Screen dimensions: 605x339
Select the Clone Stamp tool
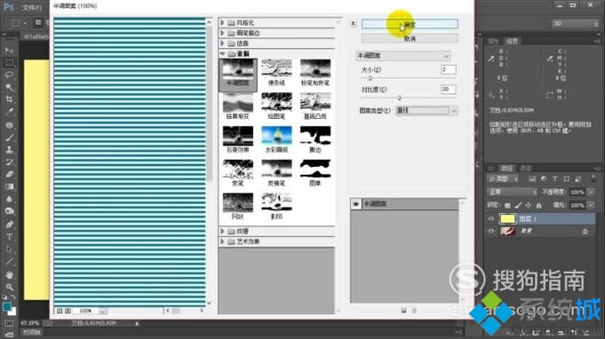[9, 149]
